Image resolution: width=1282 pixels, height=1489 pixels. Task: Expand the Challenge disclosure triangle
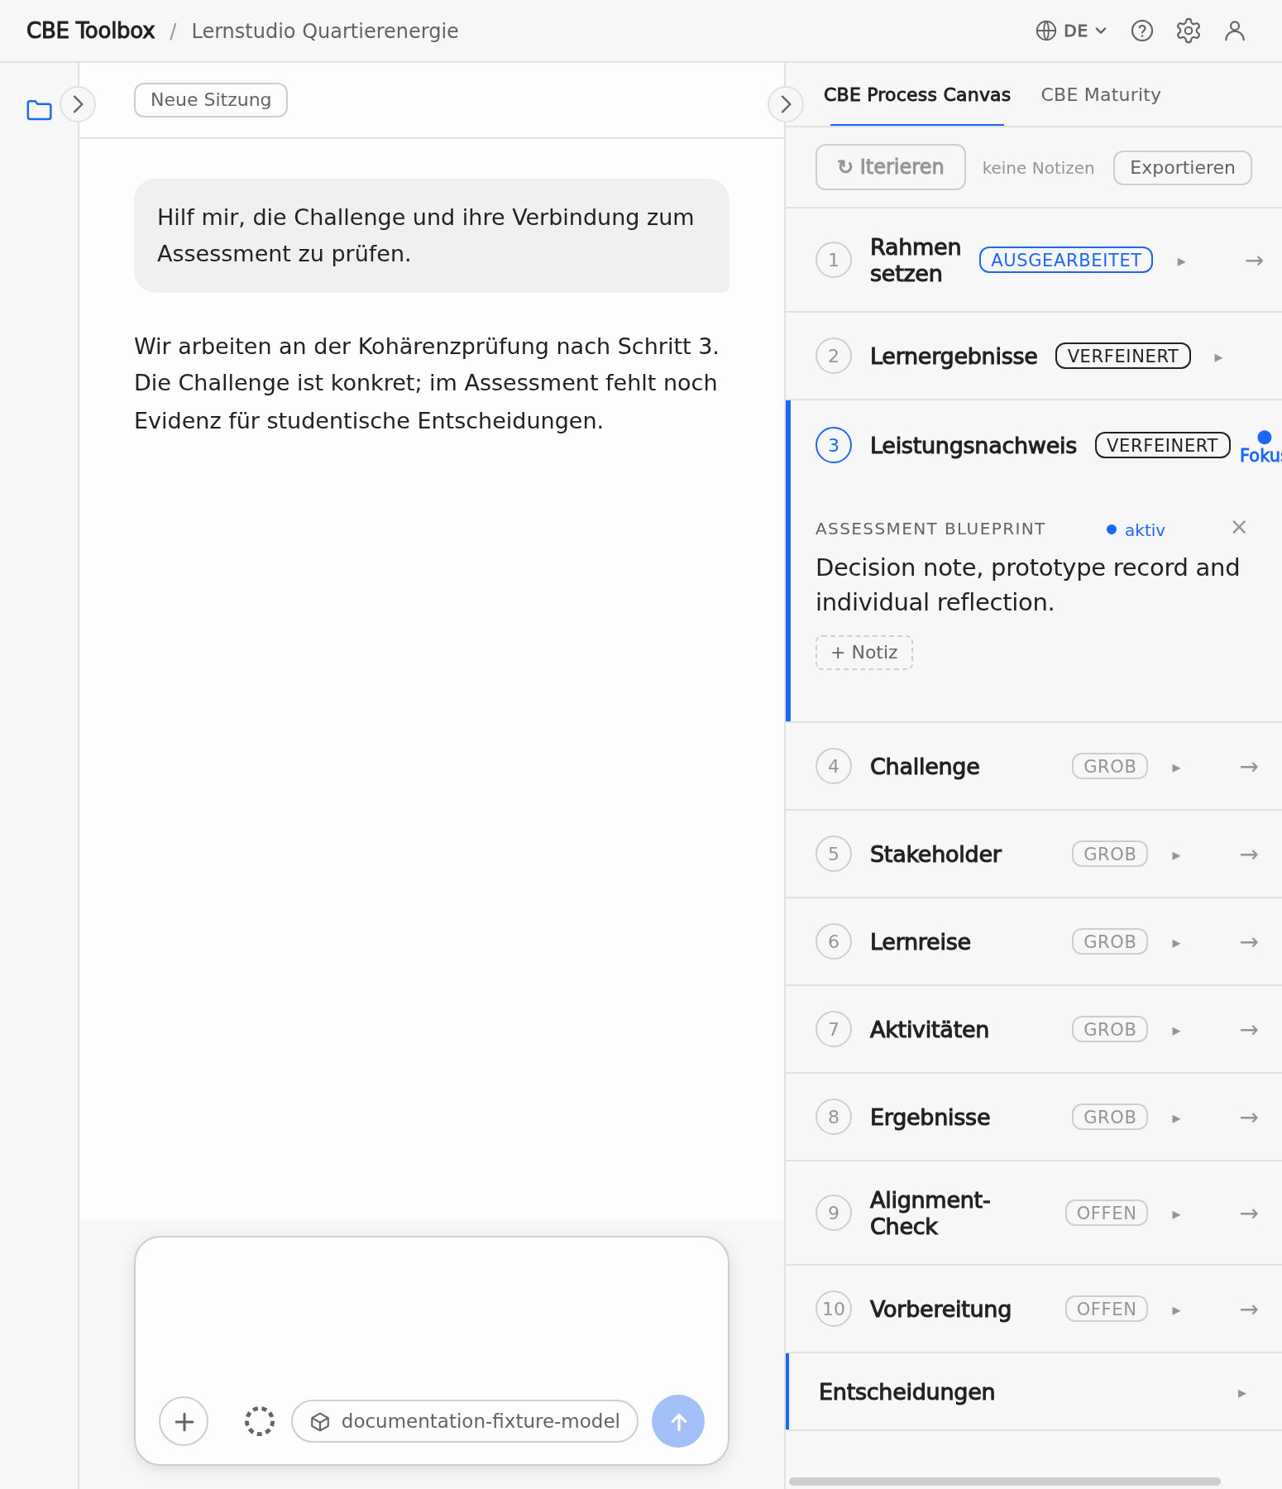[1176, 768]
